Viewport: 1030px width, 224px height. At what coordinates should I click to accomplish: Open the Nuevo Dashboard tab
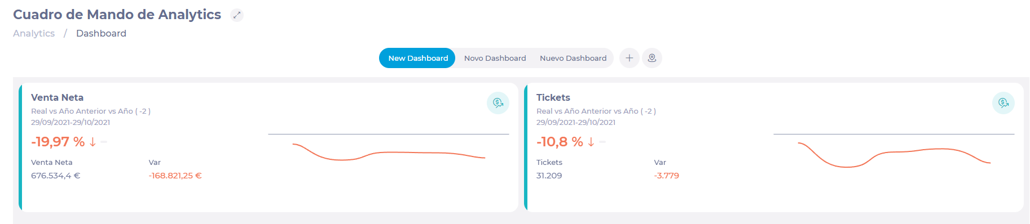coord(573,58)
